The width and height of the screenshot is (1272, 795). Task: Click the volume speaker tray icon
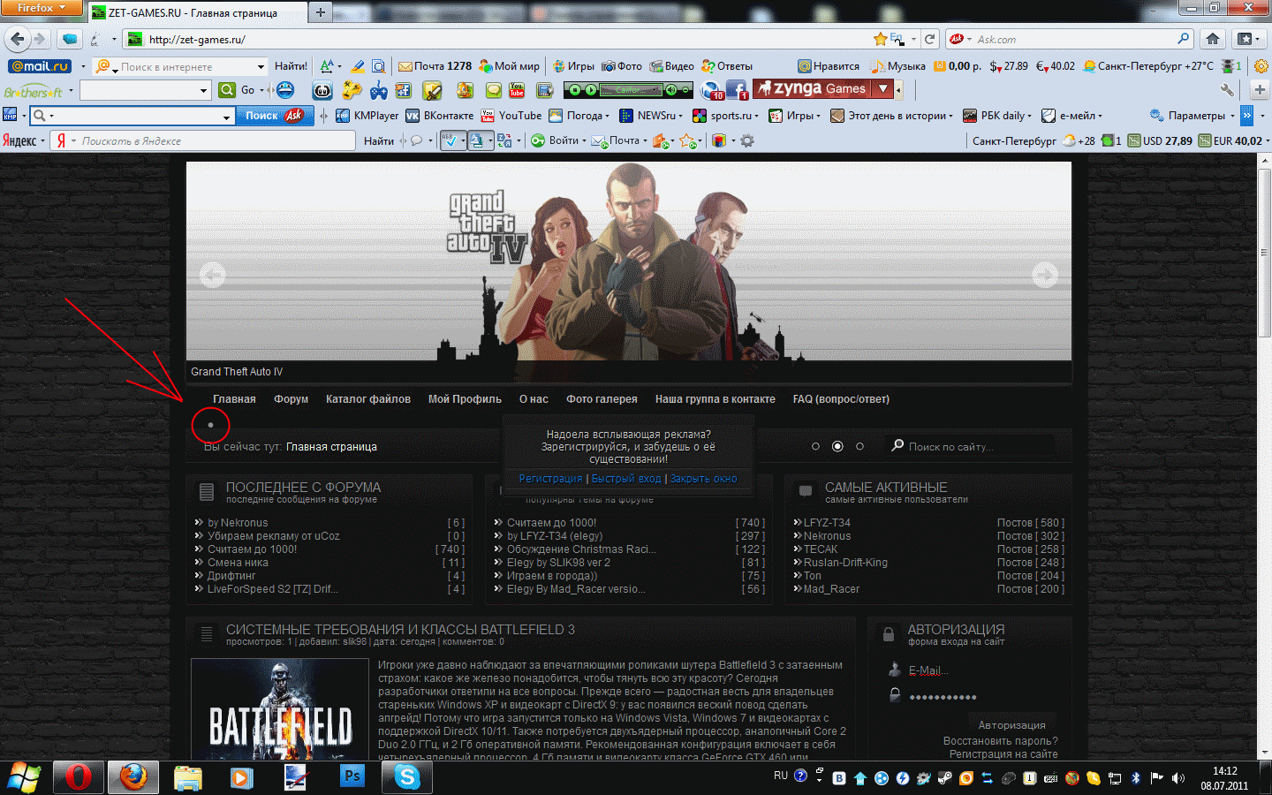click(x=1178, y=778)
